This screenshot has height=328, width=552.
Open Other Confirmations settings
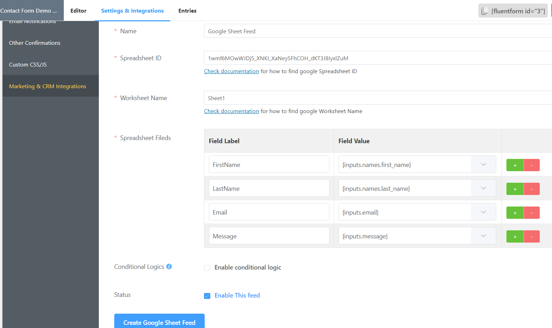[50, 43]
